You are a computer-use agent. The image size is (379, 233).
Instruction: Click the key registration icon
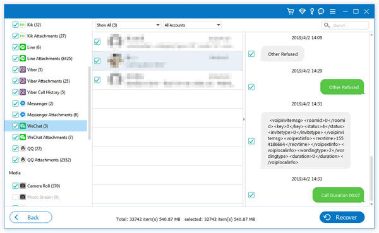(x=312, y=11)
